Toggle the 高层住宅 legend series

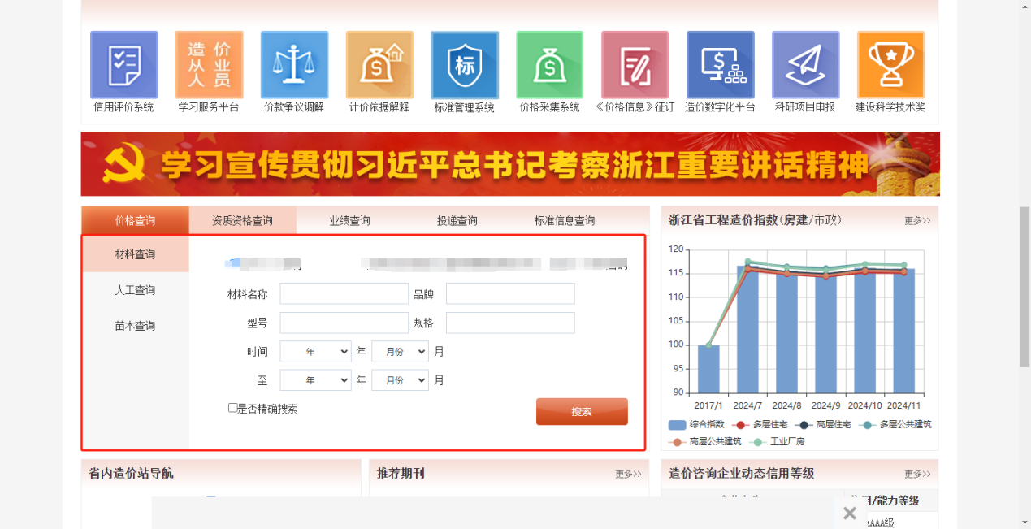823,424
